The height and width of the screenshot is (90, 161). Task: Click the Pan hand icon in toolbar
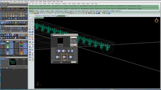click(x=53, y=13)
